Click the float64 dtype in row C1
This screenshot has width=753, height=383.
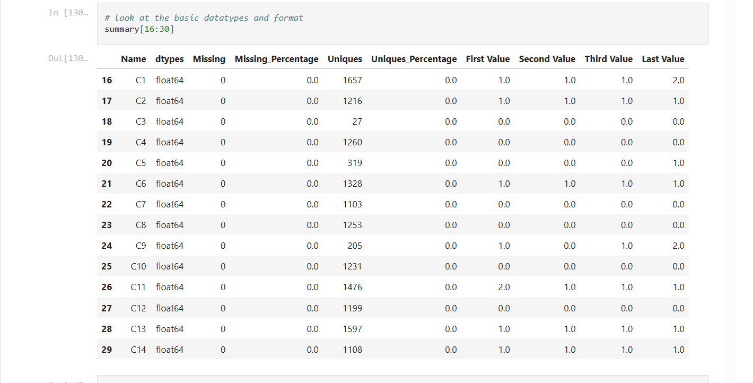[x=170, y=80]
